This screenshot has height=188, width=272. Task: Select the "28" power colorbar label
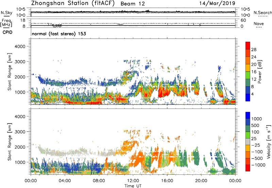pos(254,50)
